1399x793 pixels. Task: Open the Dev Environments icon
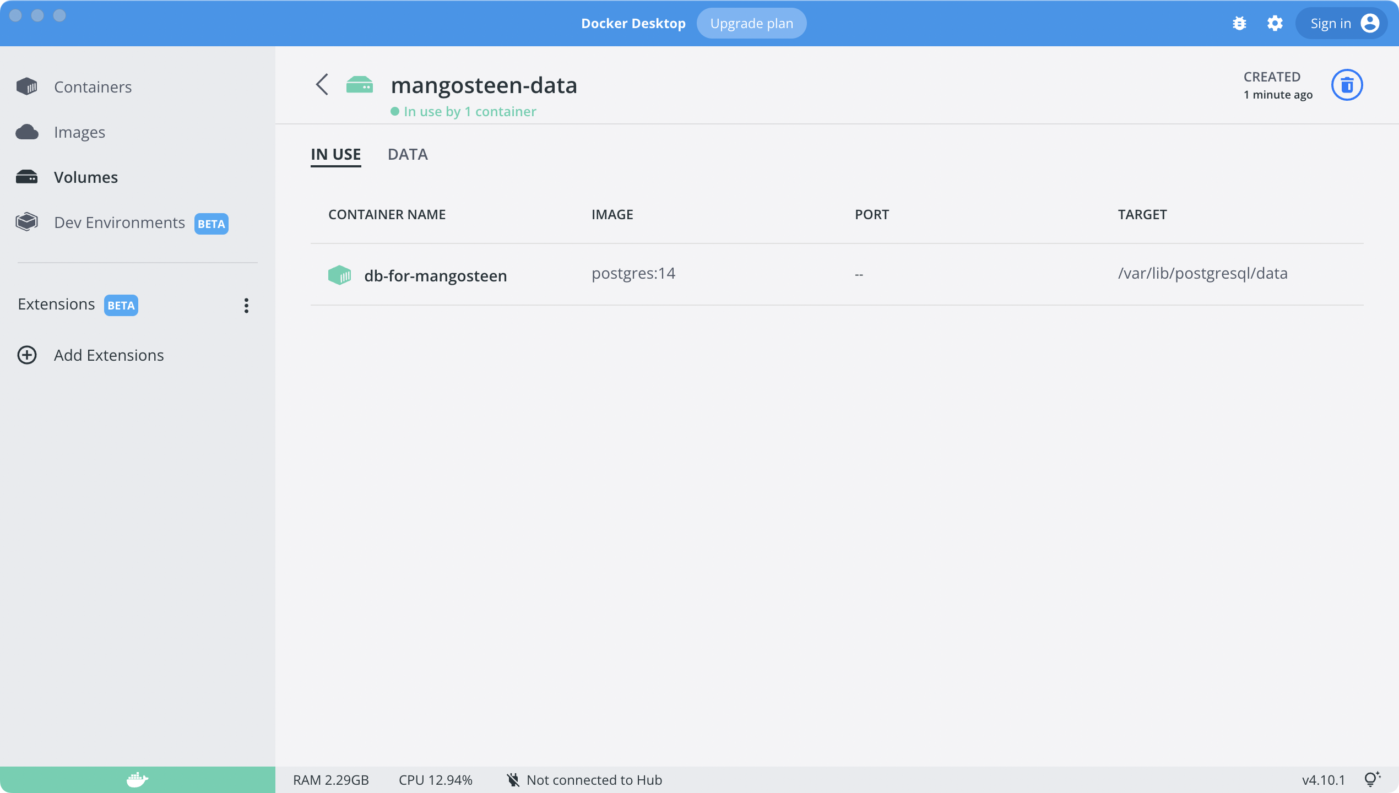coord(26,222)
